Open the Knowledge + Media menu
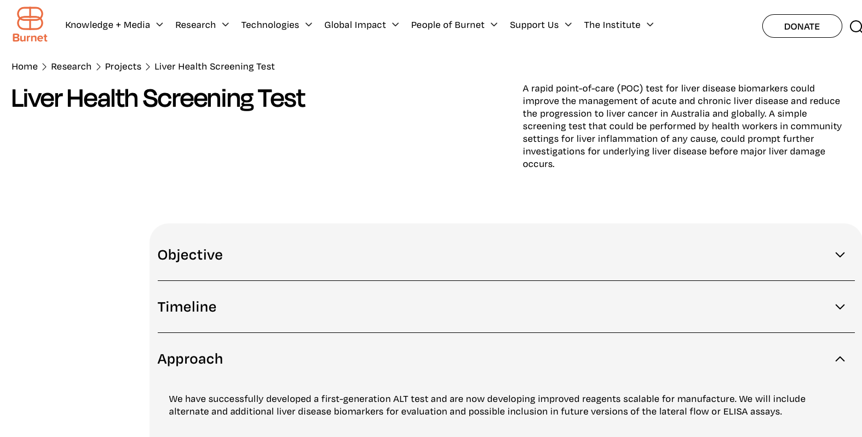Image resolution: width=862 pixels, height=437 pixels. tap(108, 25)
